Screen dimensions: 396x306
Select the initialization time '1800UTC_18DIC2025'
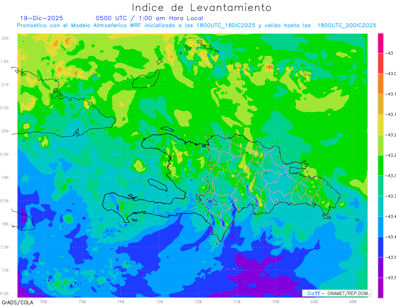(x=226, y=25)
